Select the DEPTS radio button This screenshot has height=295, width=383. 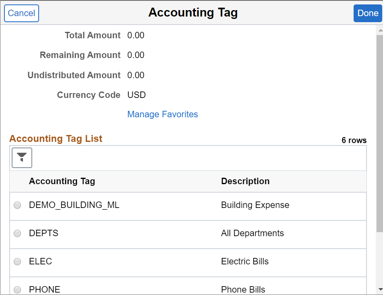[x=17, y=233]
